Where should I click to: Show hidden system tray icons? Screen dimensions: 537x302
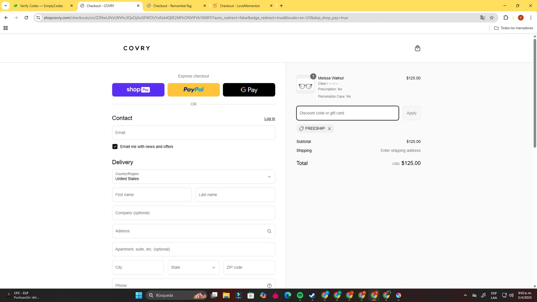point(465,295)
